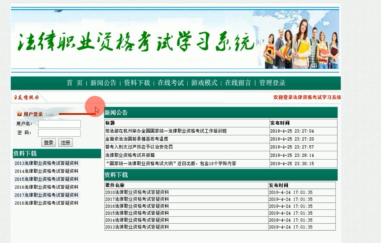
Task: Select 在线考试 in the navigation menu
Action: (x=170, y=83)
